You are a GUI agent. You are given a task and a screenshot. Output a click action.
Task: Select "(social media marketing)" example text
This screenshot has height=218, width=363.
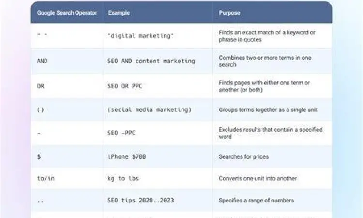(x=150, y=110)
